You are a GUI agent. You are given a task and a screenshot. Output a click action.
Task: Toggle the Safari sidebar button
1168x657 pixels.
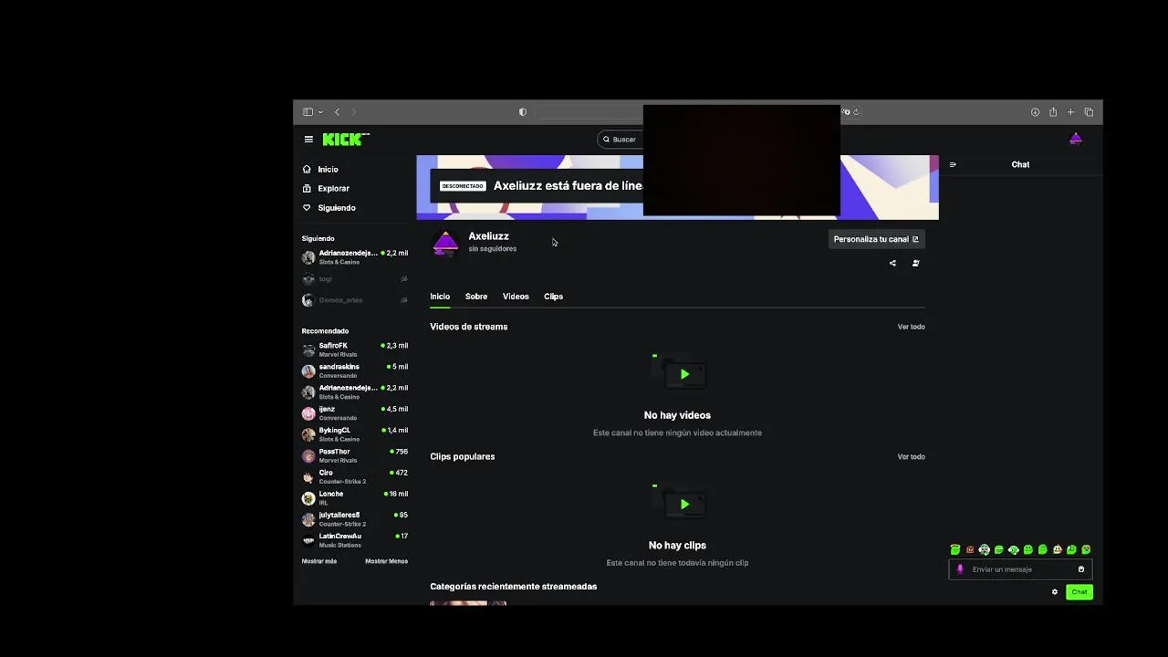(308, 112)
